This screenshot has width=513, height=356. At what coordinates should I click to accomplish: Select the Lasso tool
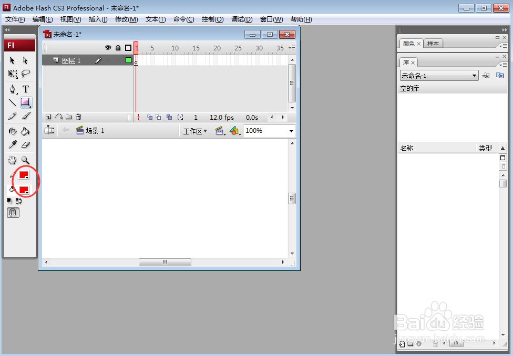click(26, 74)
